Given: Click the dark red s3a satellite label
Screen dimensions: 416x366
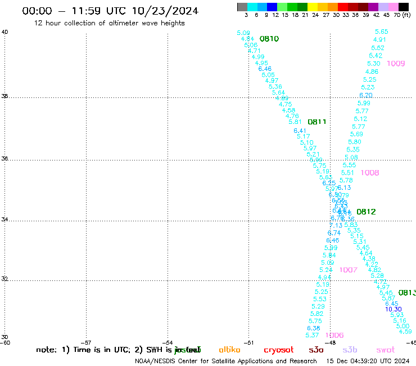Looking at the screenshot, I should click(316, 350).
